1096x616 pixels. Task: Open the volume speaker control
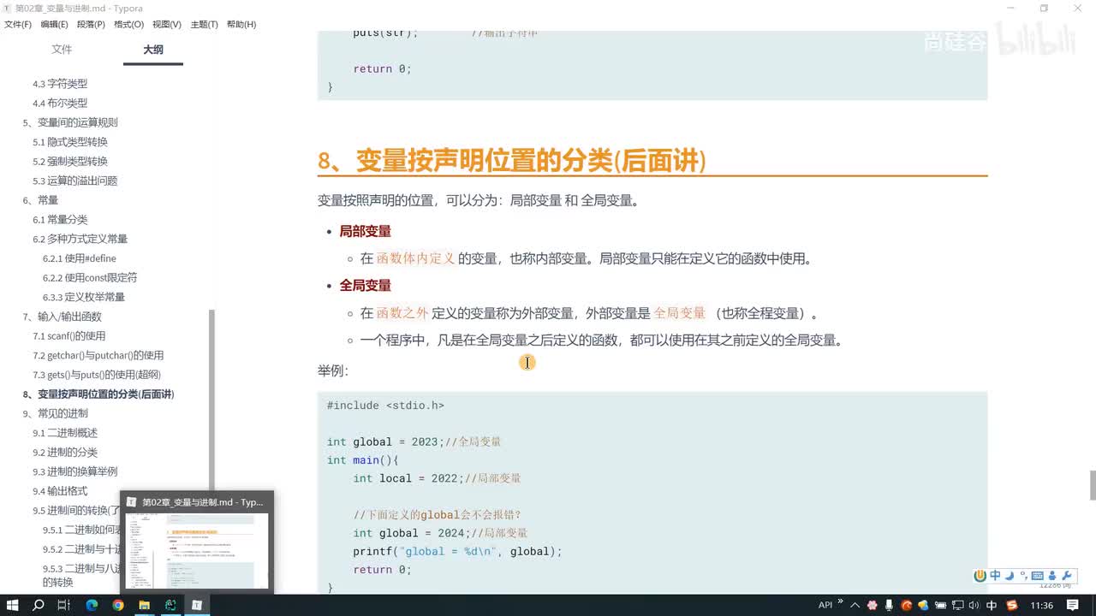point(972,605)
